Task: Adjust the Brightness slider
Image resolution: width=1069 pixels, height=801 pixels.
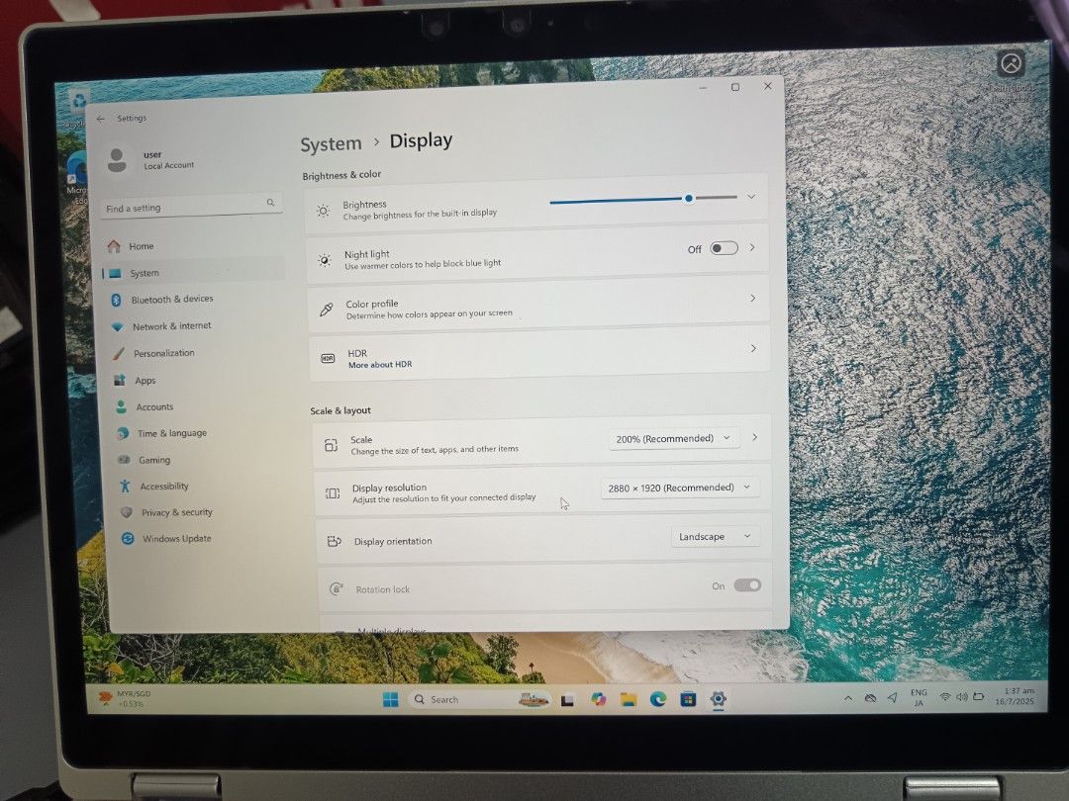Action: click(643, 199)
